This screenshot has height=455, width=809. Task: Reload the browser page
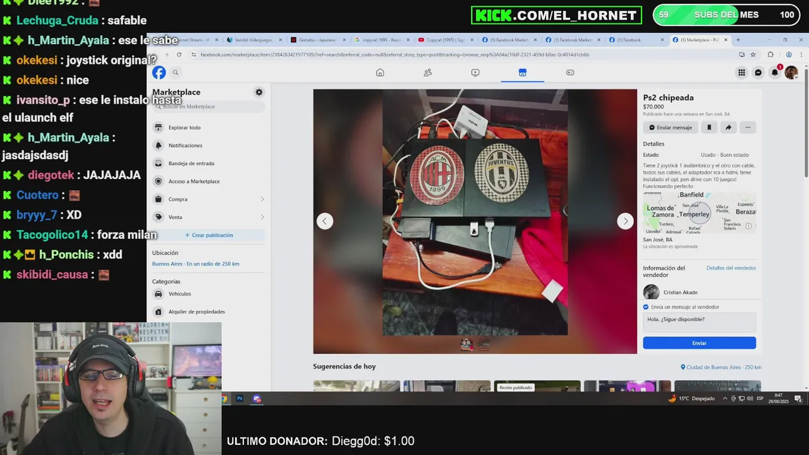click(x=179, y=55)
